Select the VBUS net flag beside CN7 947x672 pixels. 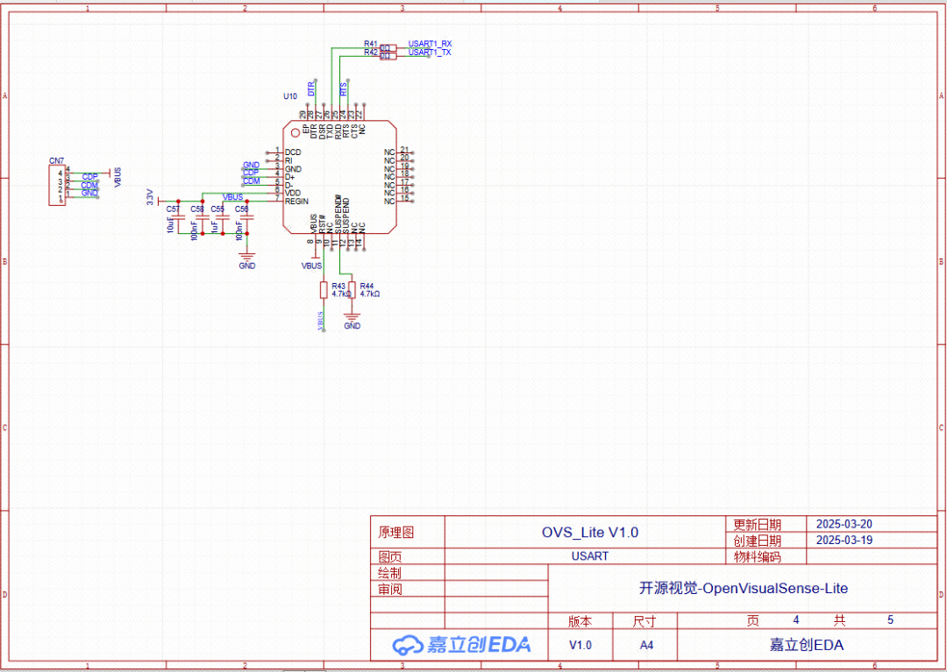[x=118, y=175]
